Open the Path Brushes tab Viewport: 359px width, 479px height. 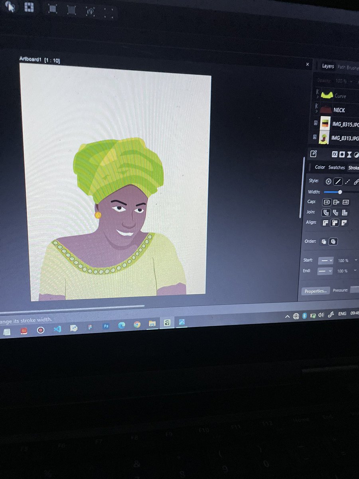tap(348, 67)
